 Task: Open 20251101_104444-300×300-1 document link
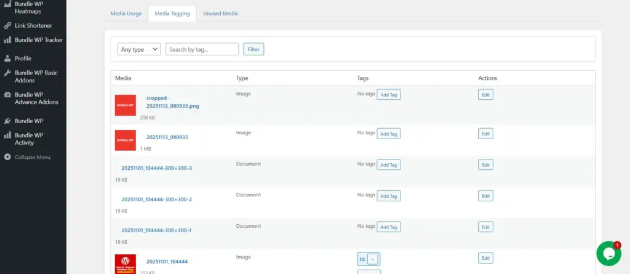[x=156, y=230]
